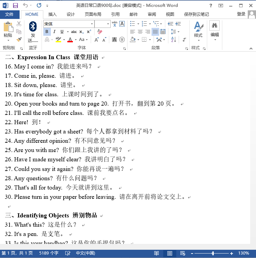
Task: Clear all formatting with the eraser icon
Action: pos(100,32)
